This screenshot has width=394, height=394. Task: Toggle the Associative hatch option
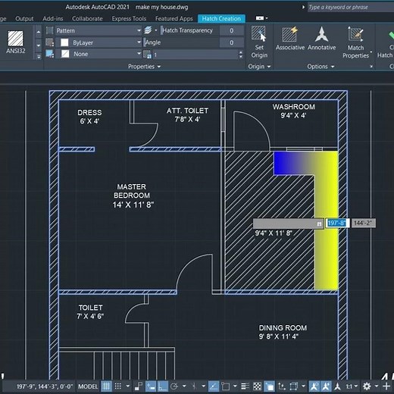(x=290, y=39)
